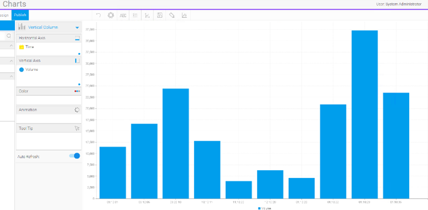Toggle the Auto Refresh switch

click(74, 156)
